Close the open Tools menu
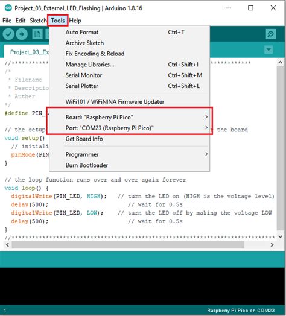This screenshot has height=316, width=286. point(58,21)
